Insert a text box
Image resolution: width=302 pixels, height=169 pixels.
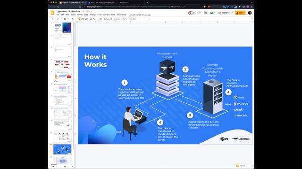(83, 19)
